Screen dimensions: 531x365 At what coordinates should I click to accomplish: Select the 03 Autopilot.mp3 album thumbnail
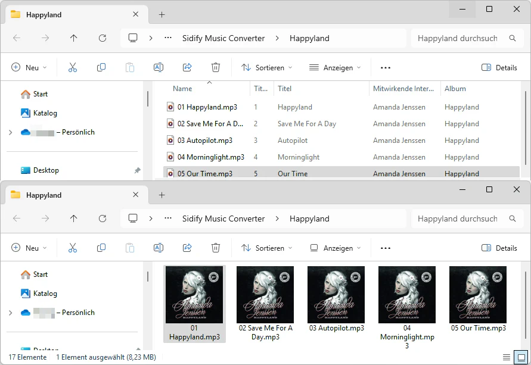pyautogui.click(x=336, y=295)
